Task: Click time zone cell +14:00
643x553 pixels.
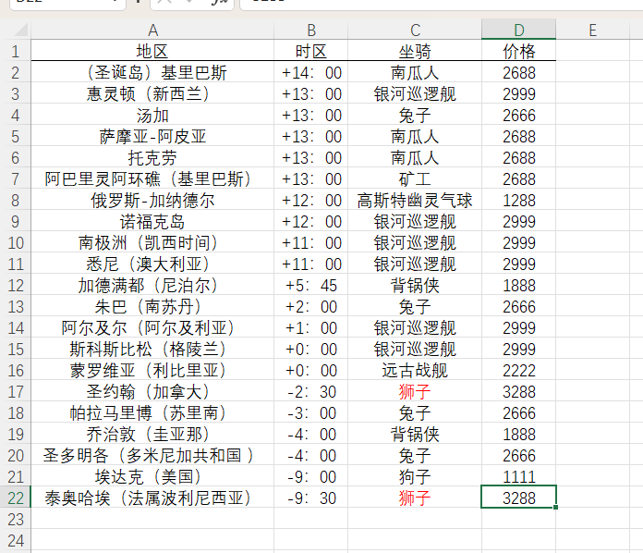Action: 311,73
